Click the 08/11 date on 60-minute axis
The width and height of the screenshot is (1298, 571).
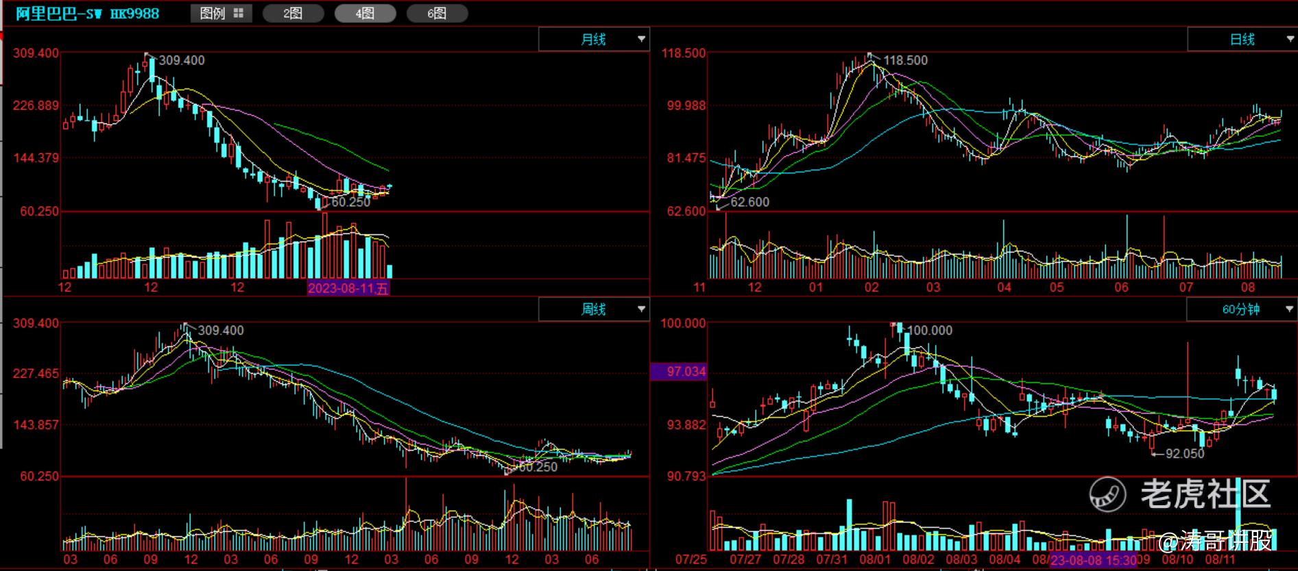pos(1220,559)
